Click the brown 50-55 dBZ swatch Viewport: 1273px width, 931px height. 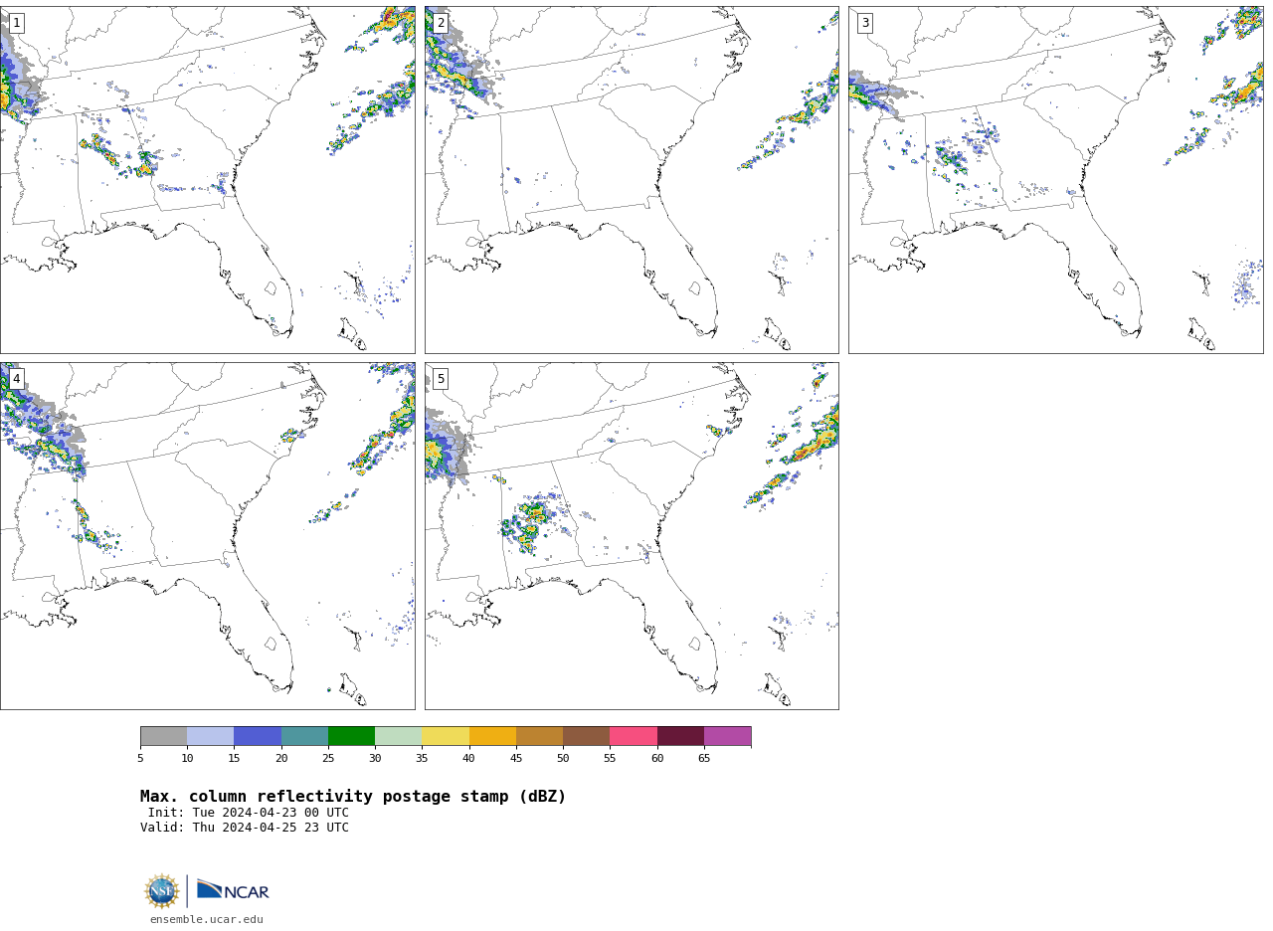(587, 736)
